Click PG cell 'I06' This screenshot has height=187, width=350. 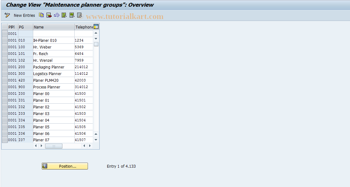(x=25, y=133)
